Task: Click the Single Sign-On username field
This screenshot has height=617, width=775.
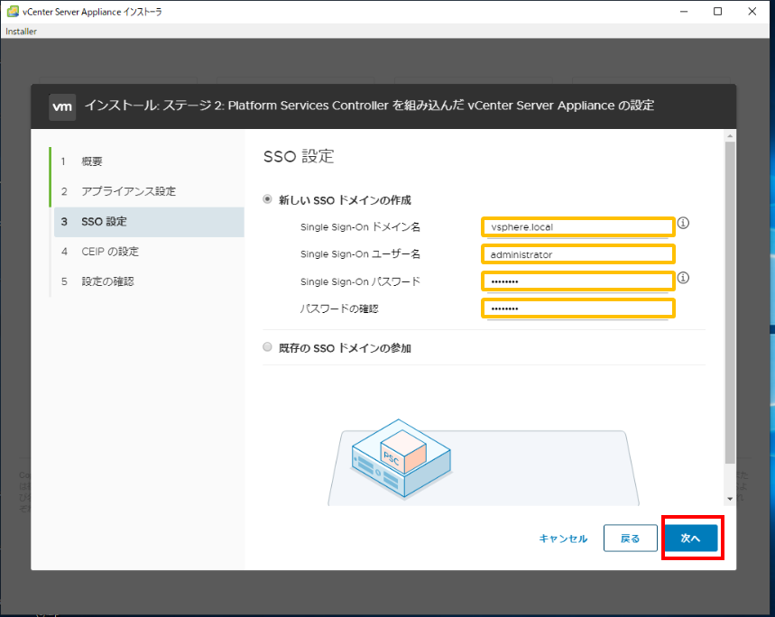Action: pyautogui.click(x=577, y=254)
